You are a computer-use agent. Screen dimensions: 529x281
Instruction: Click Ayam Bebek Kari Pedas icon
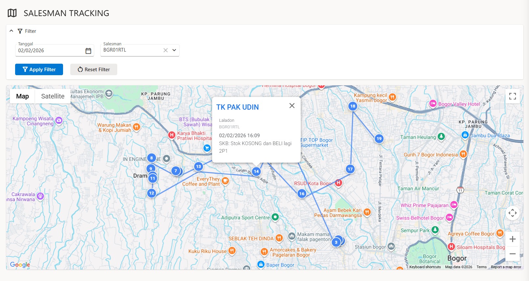(367, 212)
